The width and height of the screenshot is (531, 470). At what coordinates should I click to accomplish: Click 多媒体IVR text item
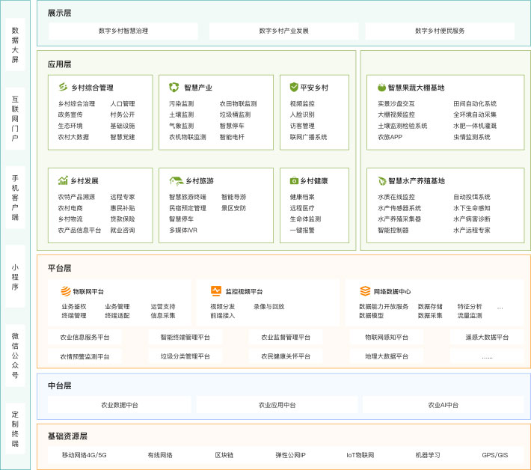183,230
